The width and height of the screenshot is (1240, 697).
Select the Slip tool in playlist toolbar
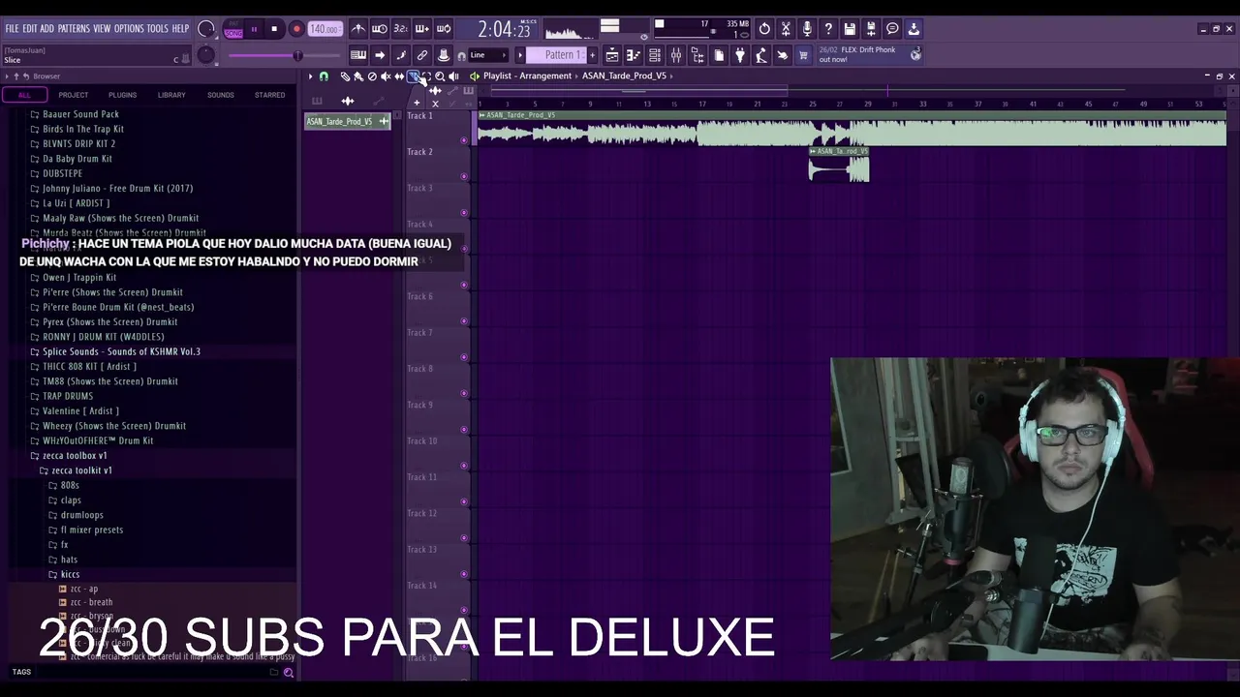[x=399, y=76]
